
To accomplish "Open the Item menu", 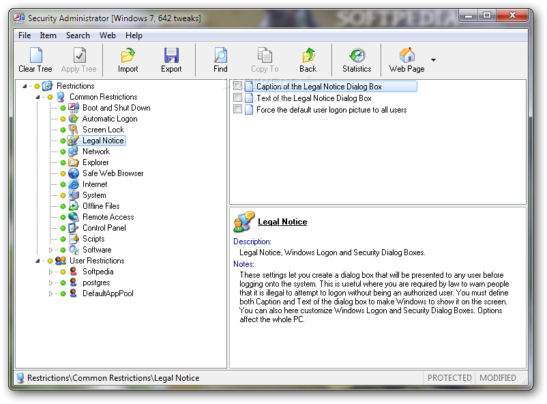I will 48,35.
